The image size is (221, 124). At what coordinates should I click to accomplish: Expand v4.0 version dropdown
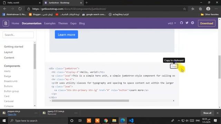click(172, 23)
